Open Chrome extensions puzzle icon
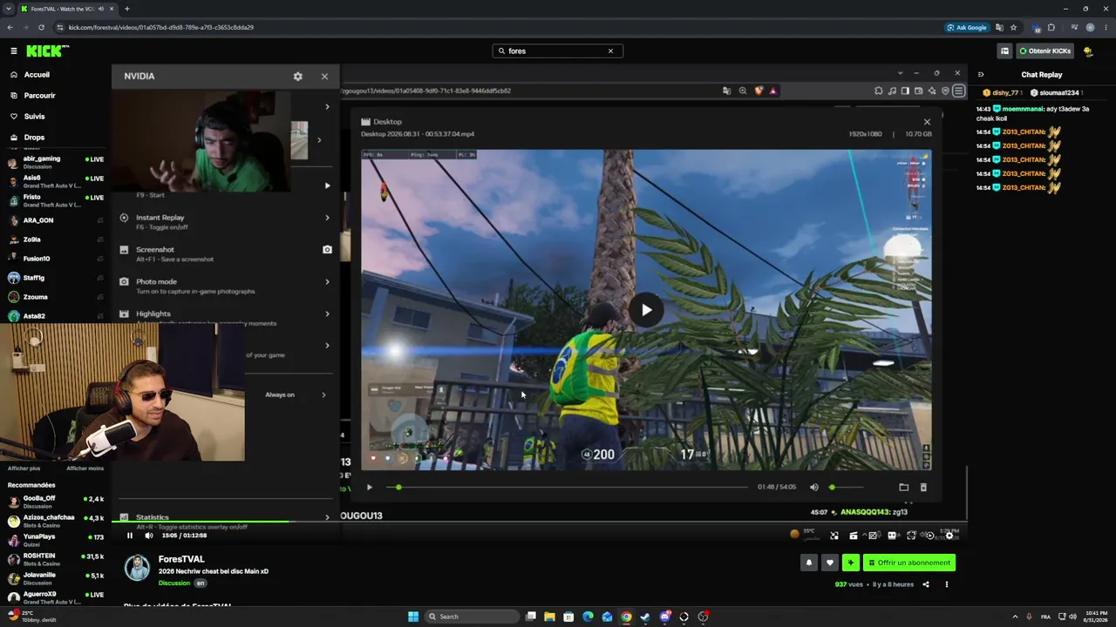Screen dimensions: 1116x627 coord(1051,28)
